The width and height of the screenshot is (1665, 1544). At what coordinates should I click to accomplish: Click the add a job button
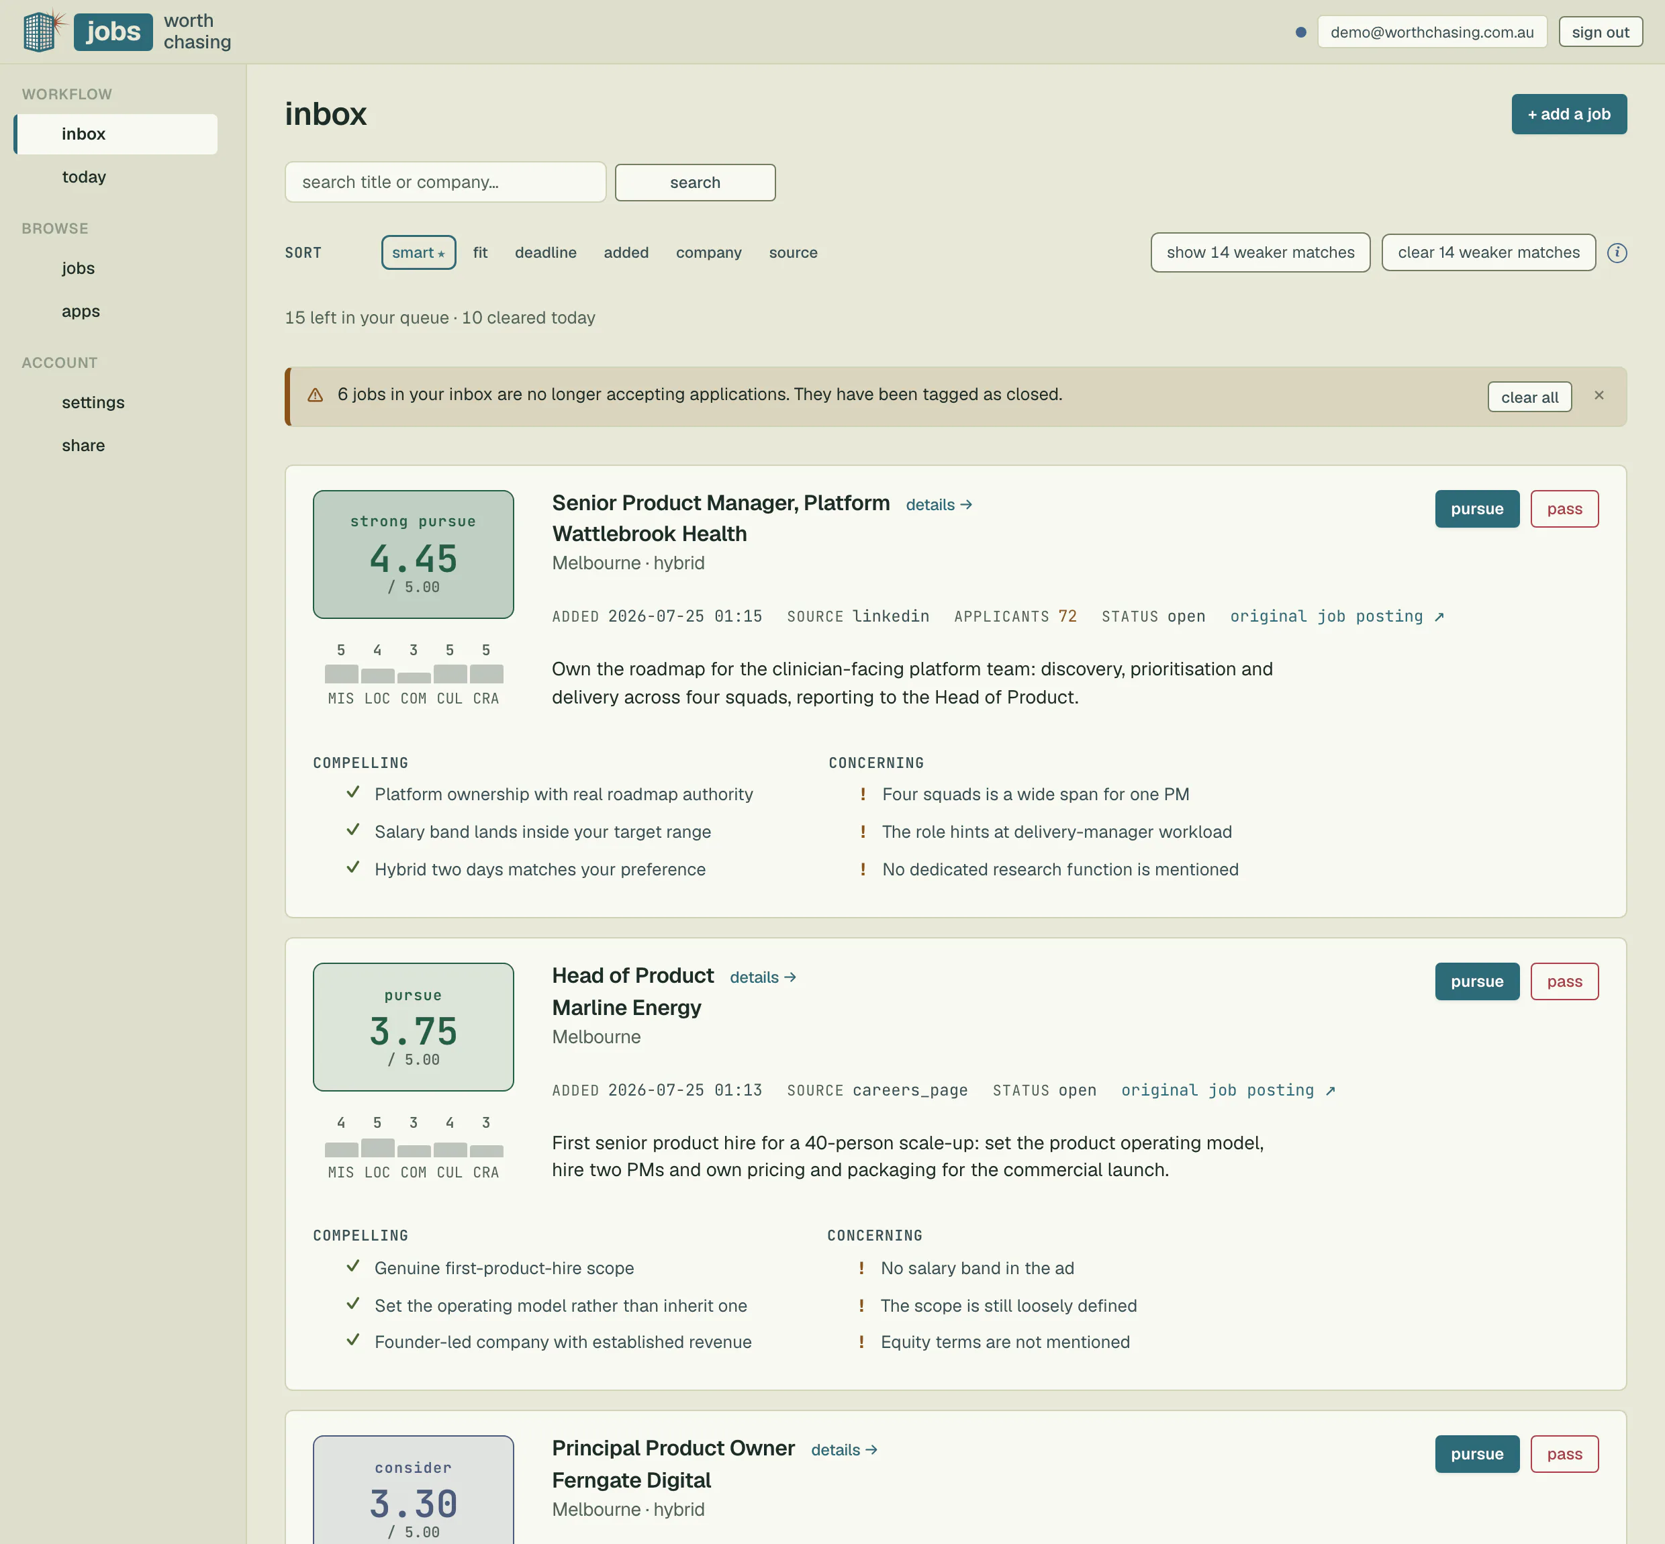click(x=1569, y=115)
